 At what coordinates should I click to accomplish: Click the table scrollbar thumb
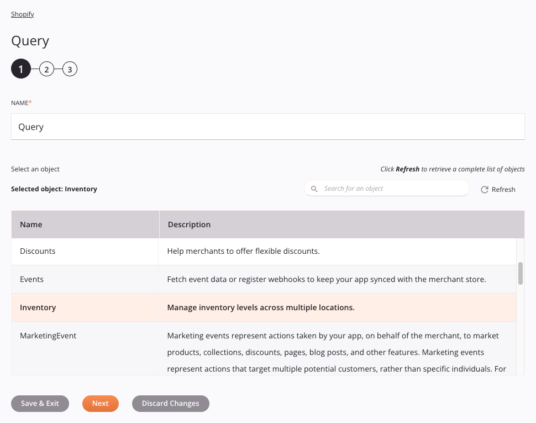tap(520, 274)
